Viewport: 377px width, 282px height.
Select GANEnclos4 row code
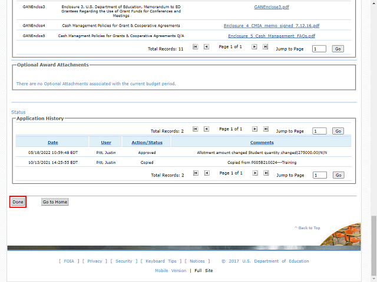(34, 26)
